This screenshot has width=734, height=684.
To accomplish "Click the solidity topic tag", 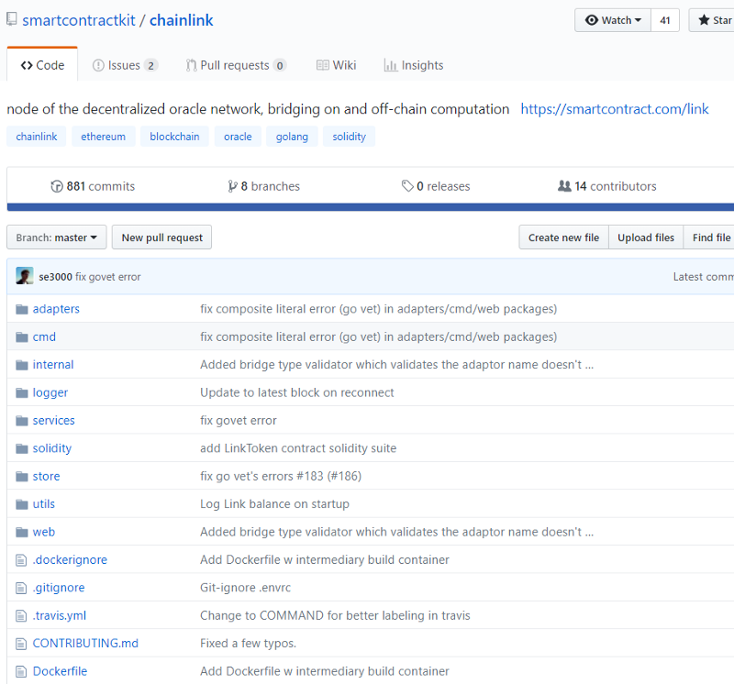I will click(x=350, y=137).
